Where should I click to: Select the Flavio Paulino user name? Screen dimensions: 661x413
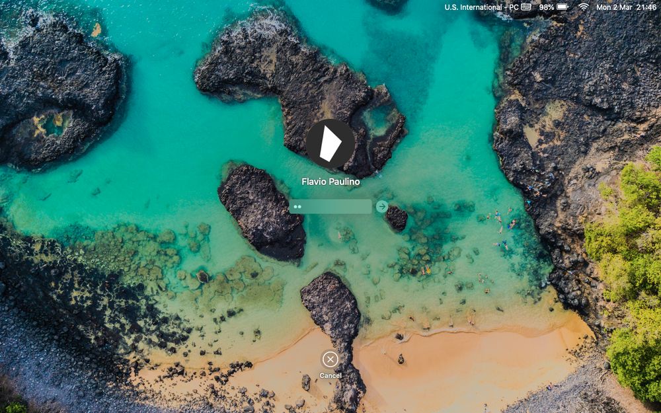330,182
